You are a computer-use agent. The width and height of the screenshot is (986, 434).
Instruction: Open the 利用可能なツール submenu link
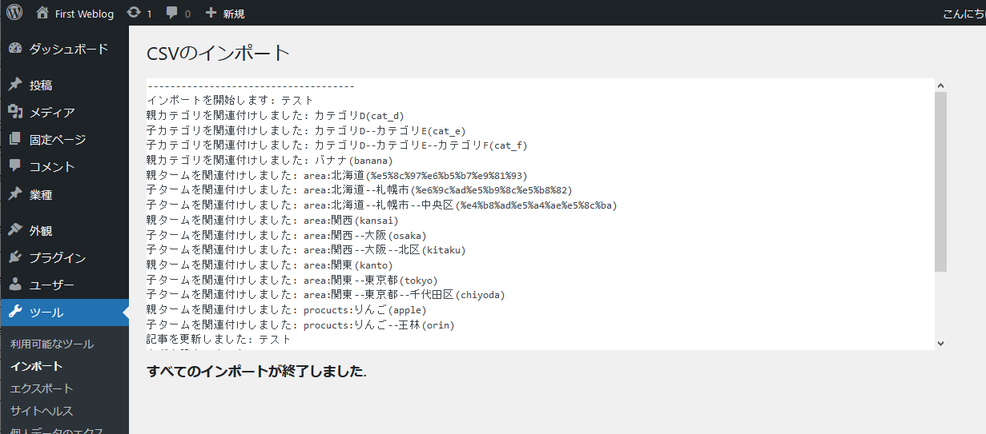(x=52, y=344)
